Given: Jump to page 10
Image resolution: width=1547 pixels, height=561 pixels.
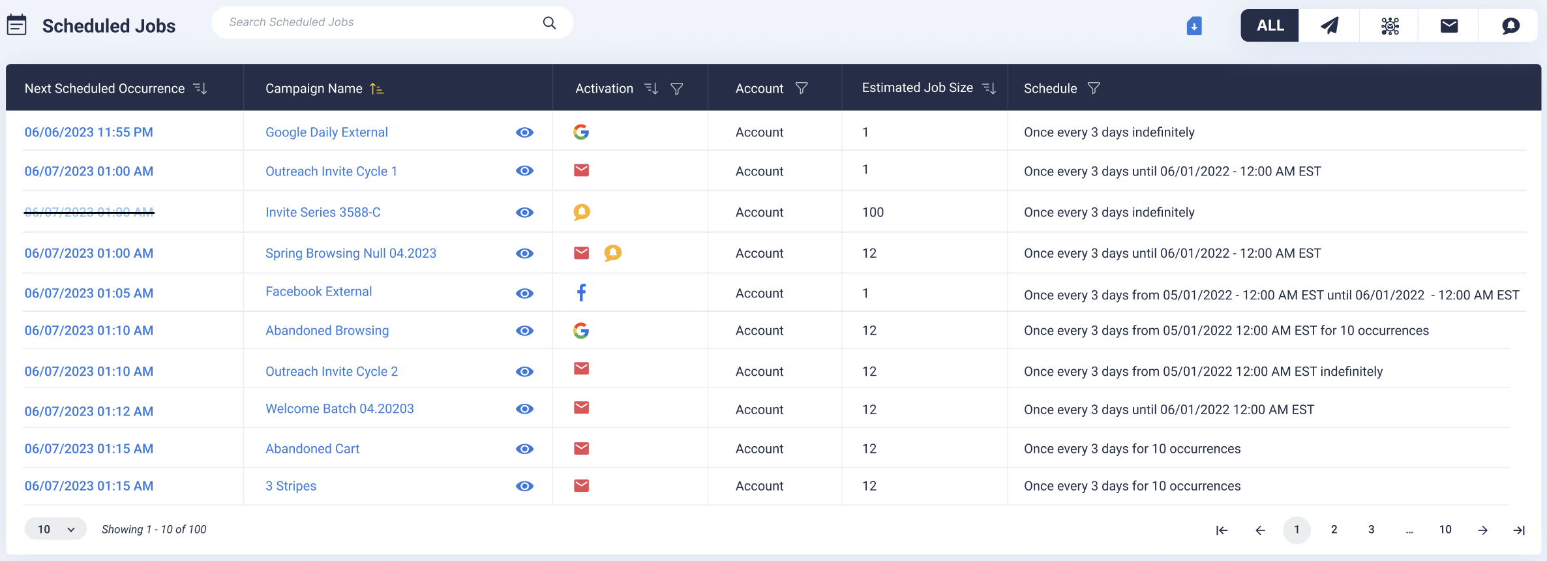Looking at the screenshot, I should [x=1445, y=530].
